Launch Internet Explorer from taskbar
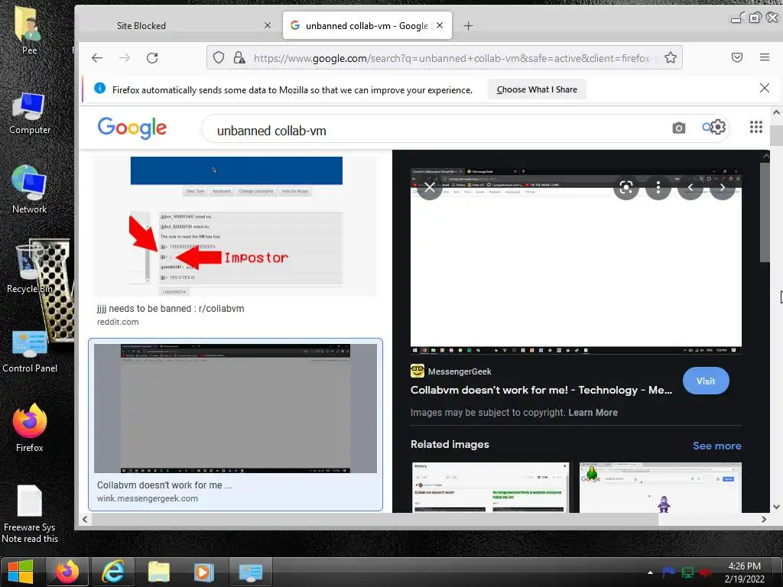Screen dimensions: 783x587 [113, 572]
